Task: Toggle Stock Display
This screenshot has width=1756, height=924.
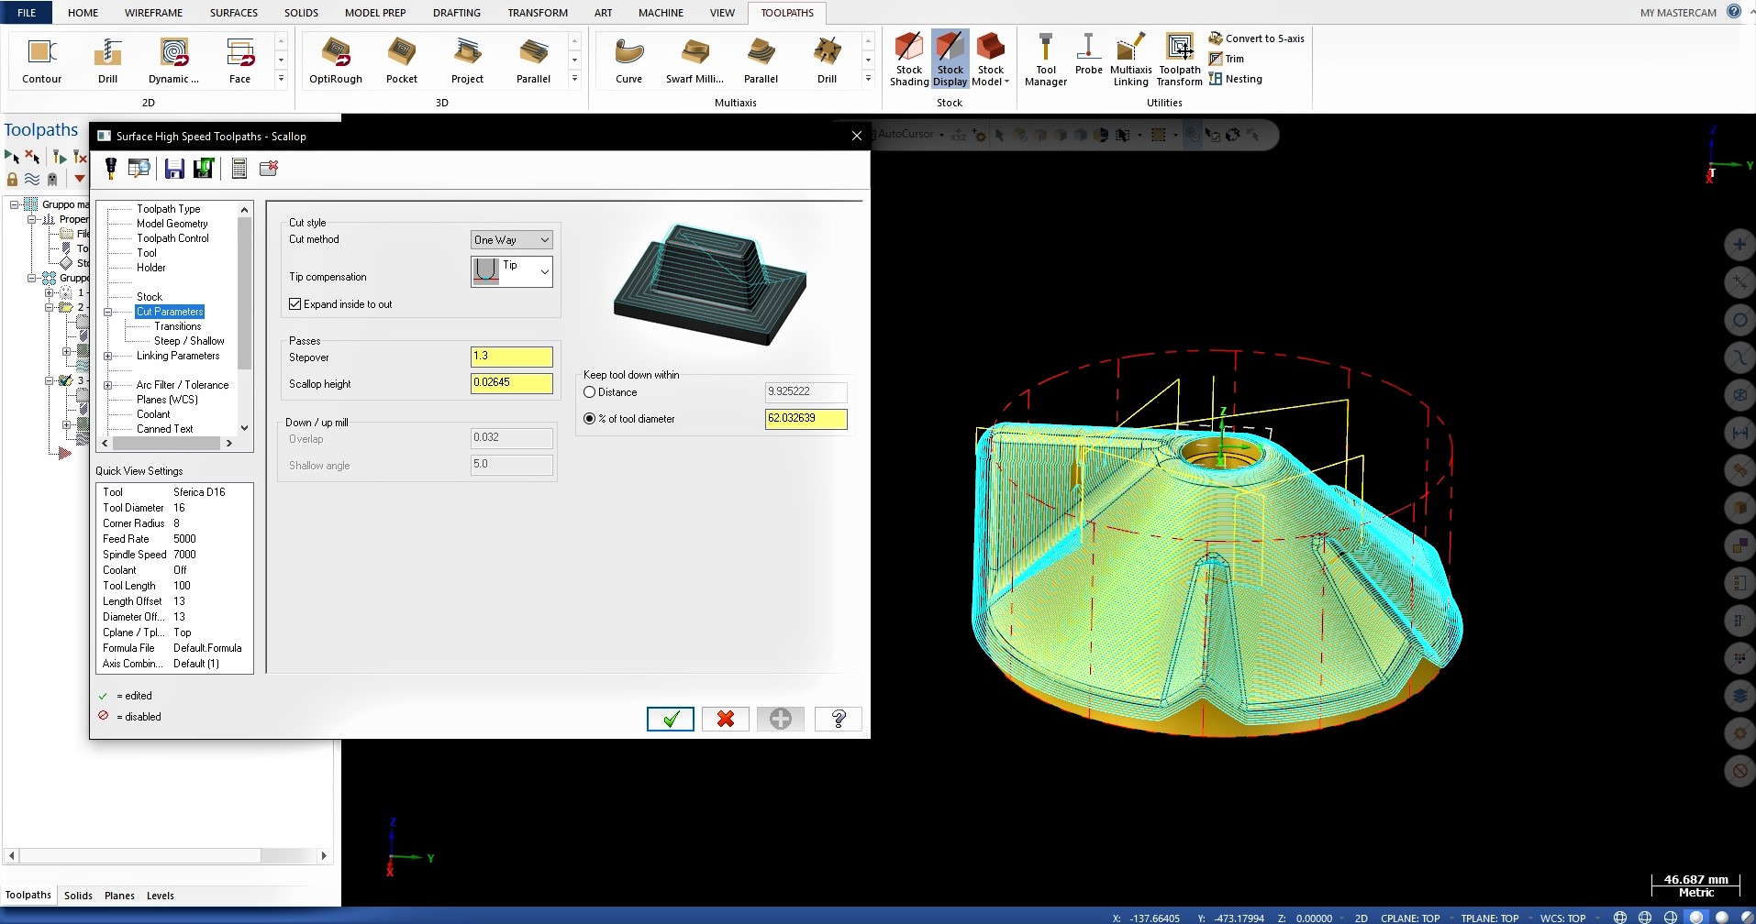Action: coord(950,60)
